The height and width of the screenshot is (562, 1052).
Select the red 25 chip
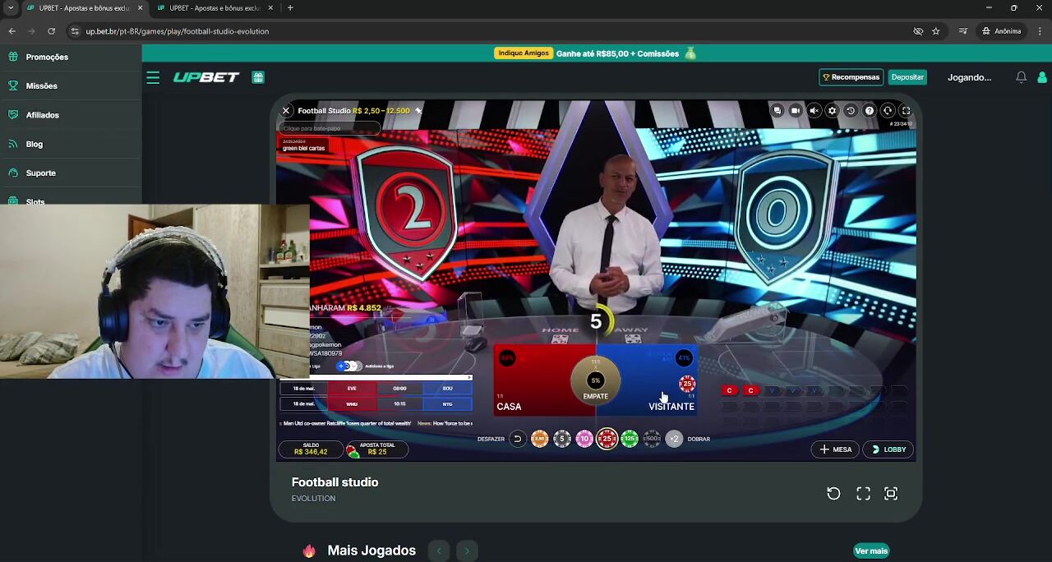click(607, 439)
